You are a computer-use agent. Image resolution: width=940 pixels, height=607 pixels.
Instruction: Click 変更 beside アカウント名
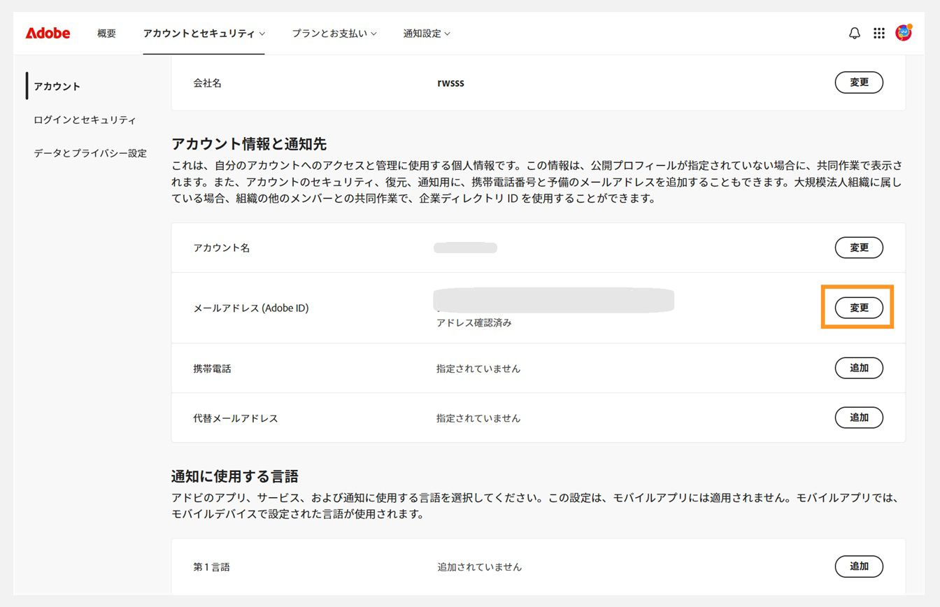click(x=859, y=248)
